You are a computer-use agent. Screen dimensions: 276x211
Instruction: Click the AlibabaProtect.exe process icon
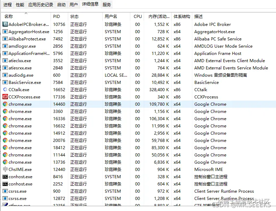click(x=5, y=39)
